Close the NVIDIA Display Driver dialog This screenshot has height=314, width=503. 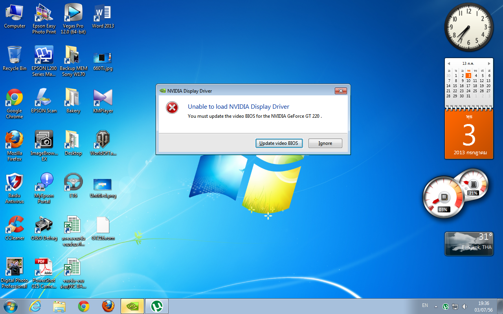pos(340,91)
